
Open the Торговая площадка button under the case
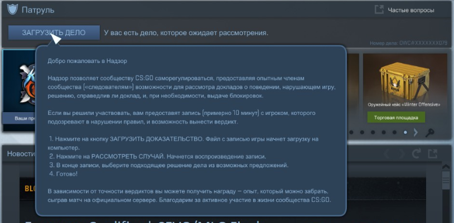395,117
